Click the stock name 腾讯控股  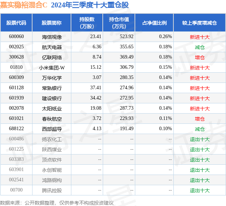click(x=52, y=190)
